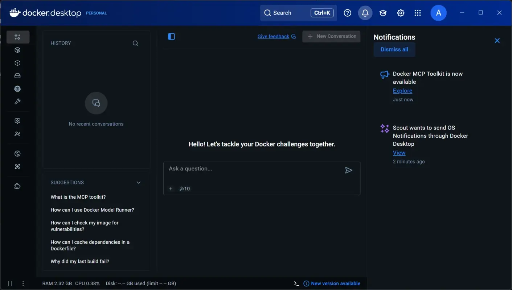Viewport: 512px width, 290px height.
Task: Open the three-dot menu in the status bar
Action: 23,283
